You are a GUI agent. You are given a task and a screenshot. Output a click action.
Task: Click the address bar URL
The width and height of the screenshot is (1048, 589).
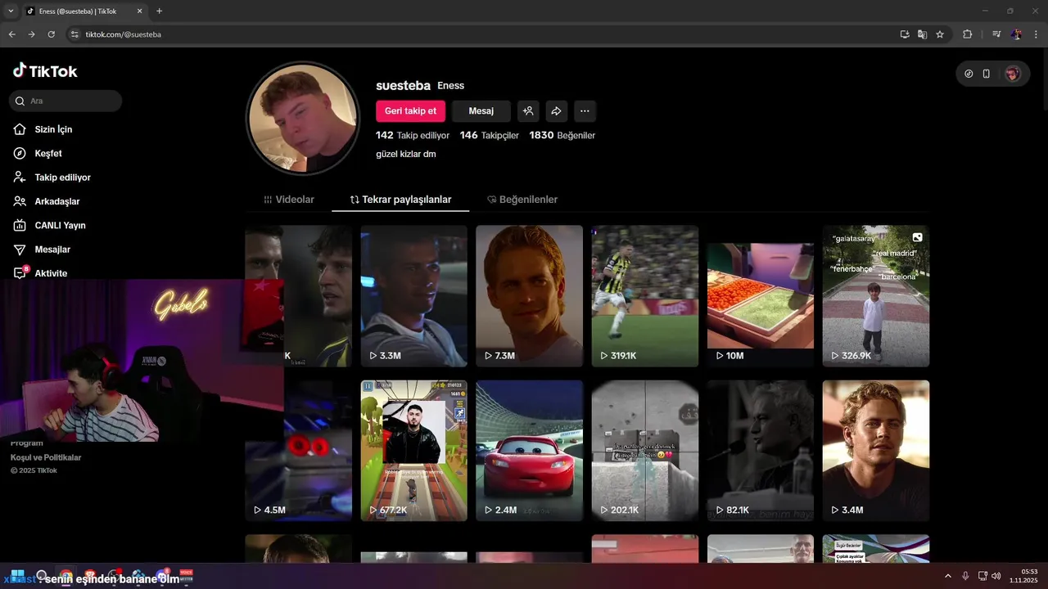(124, 34)
